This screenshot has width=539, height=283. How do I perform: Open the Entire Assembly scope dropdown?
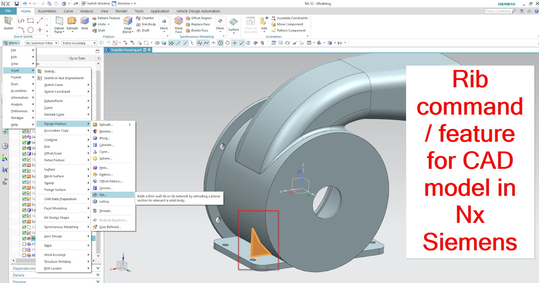(79, 43)
